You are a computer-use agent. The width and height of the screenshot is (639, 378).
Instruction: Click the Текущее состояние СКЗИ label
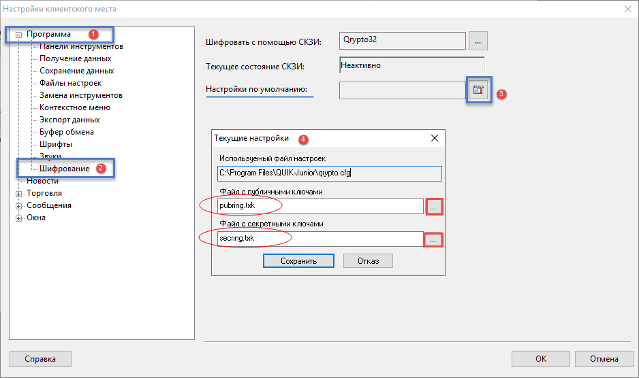tap(255, 67)
